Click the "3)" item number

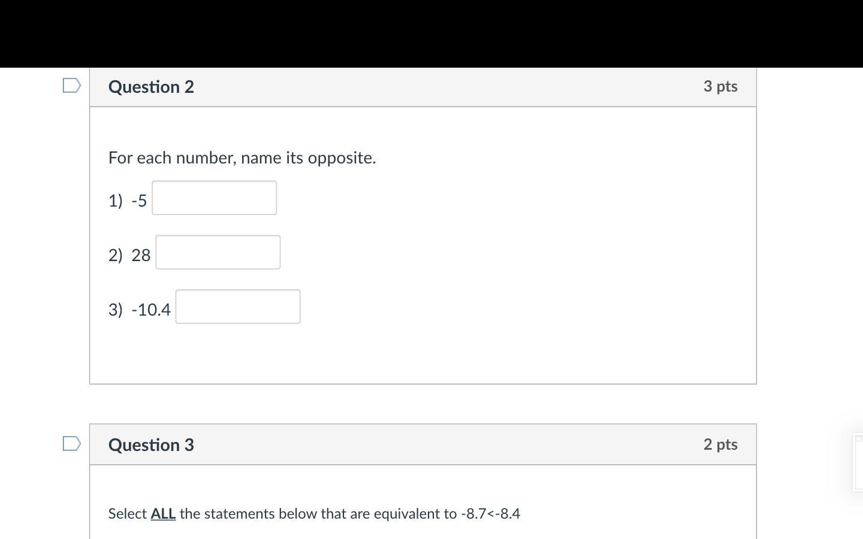pos(115,310)
